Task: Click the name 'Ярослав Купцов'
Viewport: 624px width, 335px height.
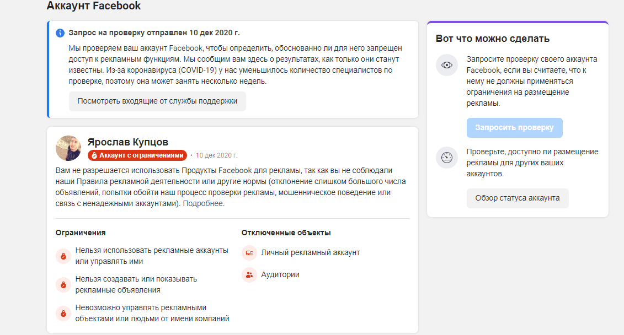Action: [x=128, y=142]
